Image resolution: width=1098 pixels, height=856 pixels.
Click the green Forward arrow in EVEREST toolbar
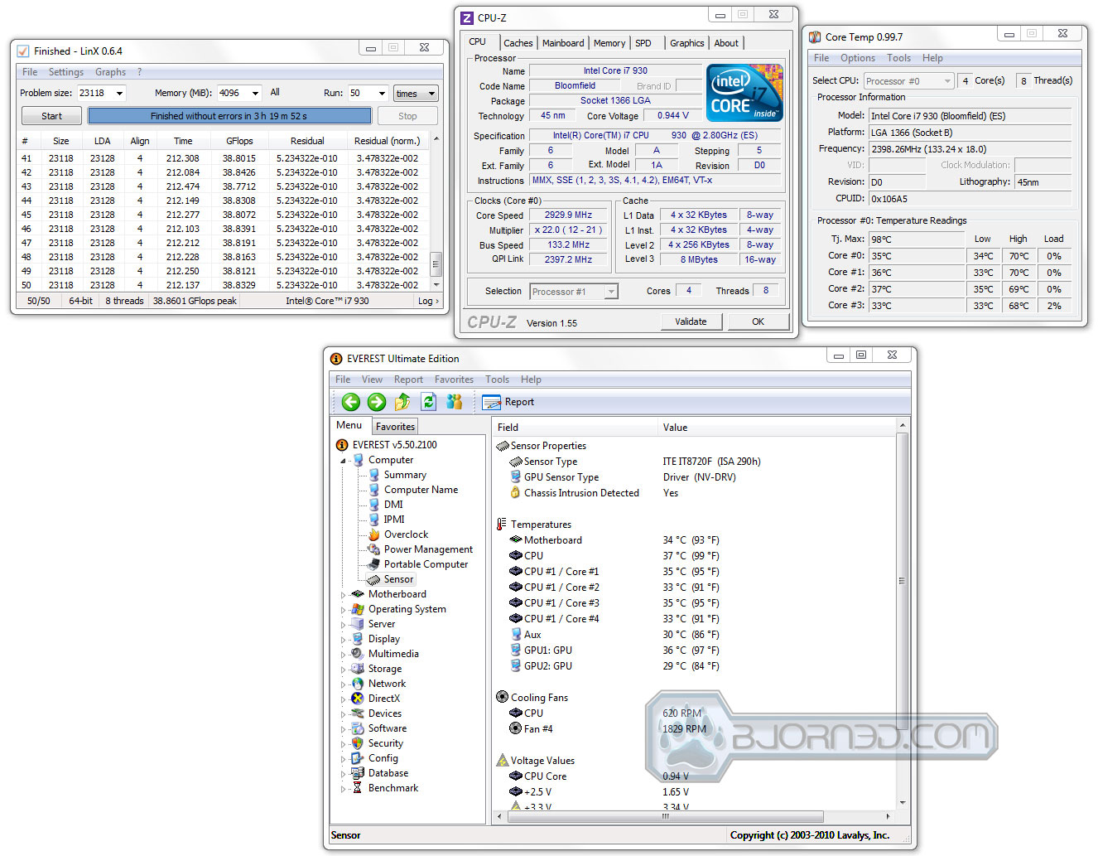point(377,402)
